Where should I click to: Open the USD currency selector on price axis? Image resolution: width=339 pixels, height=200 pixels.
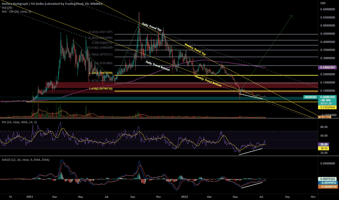point(323,3)
